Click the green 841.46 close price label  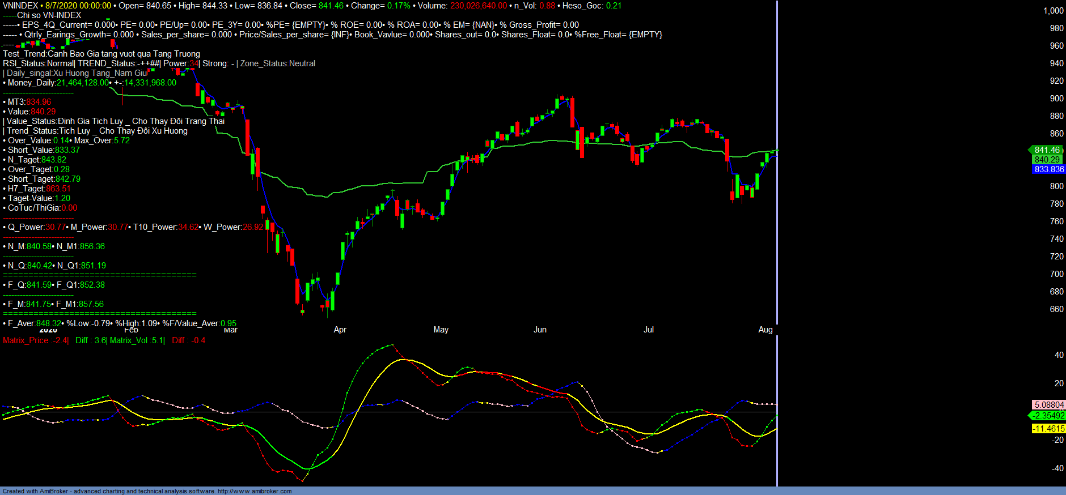click(1046, 150)
